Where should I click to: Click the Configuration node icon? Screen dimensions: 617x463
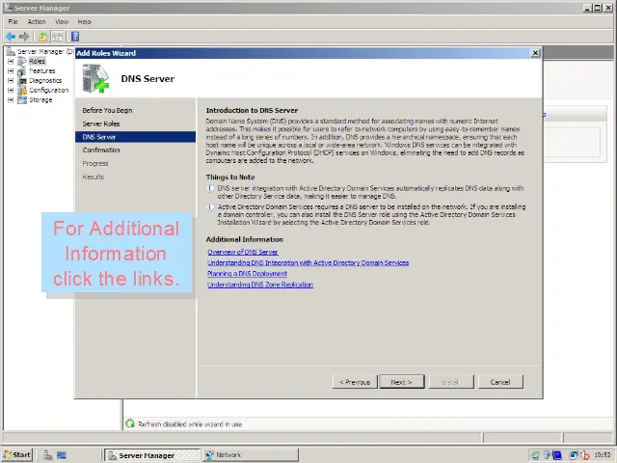(22, 90)
